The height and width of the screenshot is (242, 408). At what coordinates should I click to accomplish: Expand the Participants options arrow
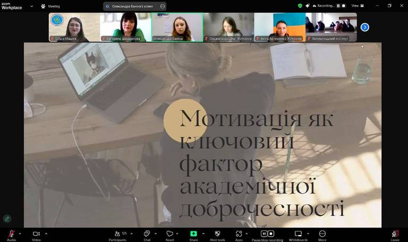point(132,234)
